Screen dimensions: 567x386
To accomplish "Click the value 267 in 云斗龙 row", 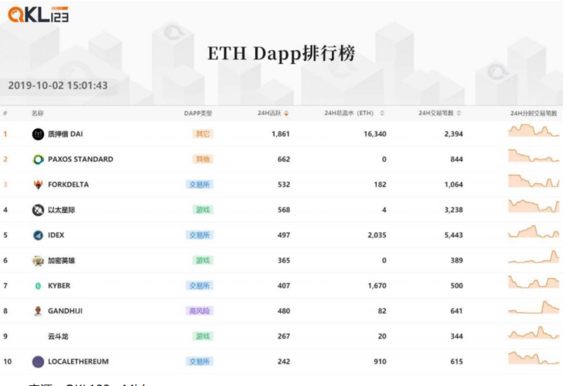I will click(x=284, y=336).
